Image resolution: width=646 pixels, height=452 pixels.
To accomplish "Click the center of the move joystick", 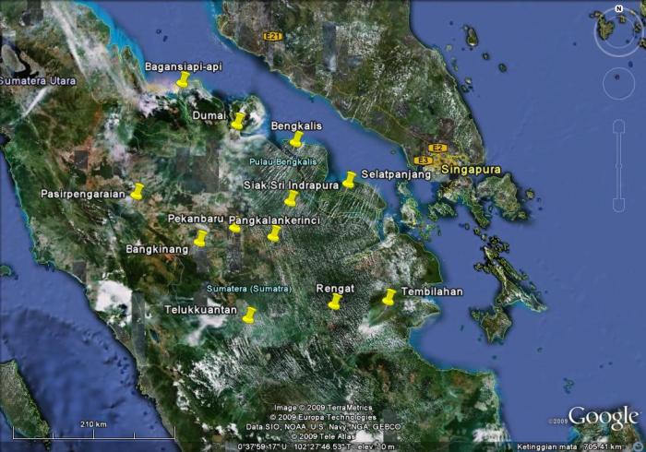I will pyautogui.click(x=619, y=84).
